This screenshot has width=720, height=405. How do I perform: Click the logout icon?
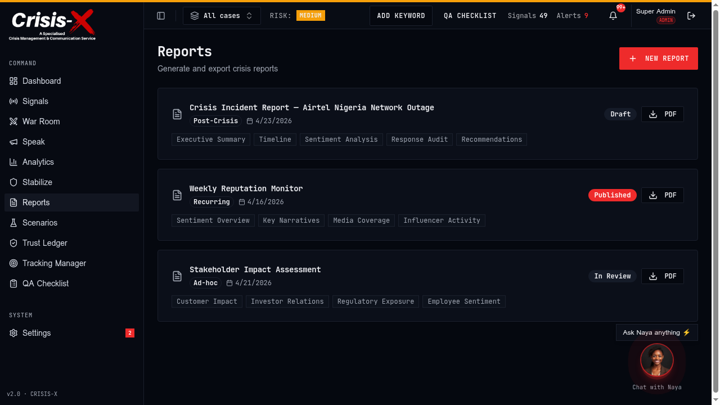pyautogui.click(x=691, y=16)
